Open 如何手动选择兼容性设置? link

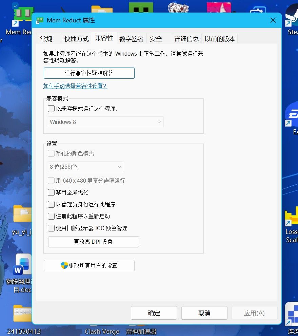coord(75,86)
